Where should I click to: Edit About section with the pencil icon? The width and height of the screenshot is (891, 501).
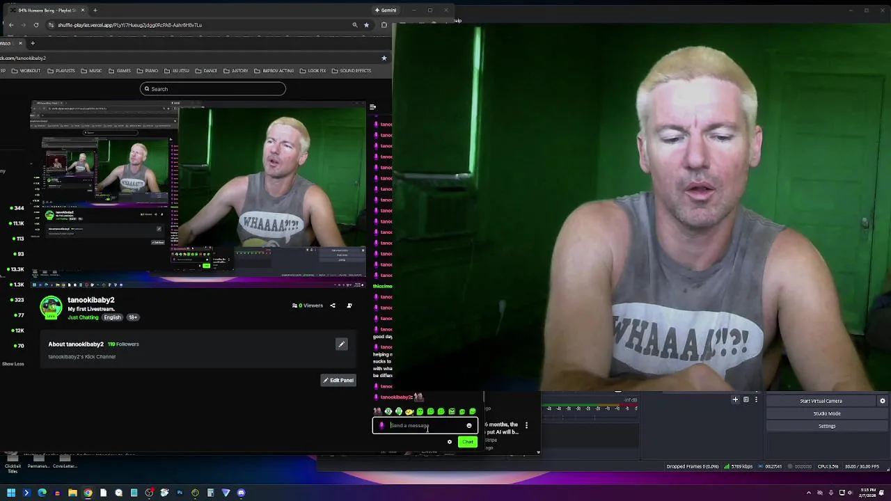pyautogui.click(x=341, y=344)
